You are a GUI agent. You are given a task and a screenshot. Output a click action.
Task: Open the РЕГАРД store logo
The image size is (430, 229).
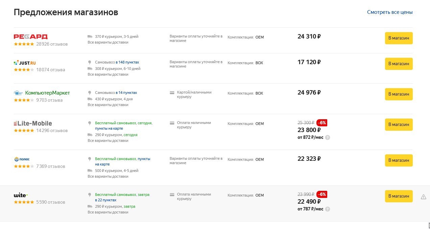[x=30, y=36]
